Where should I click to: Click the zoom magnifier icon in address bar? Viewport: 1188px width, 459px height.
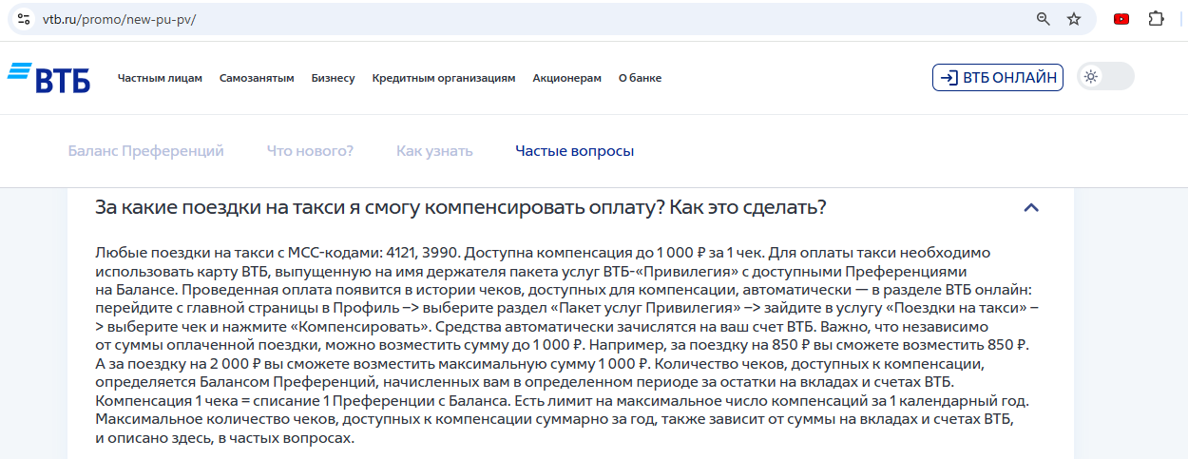1043,19
